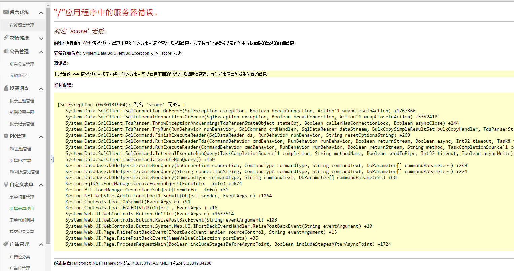Click the 自定义表单 pin icon
This screenshot has width=514, height=271.
click(6, 184)
